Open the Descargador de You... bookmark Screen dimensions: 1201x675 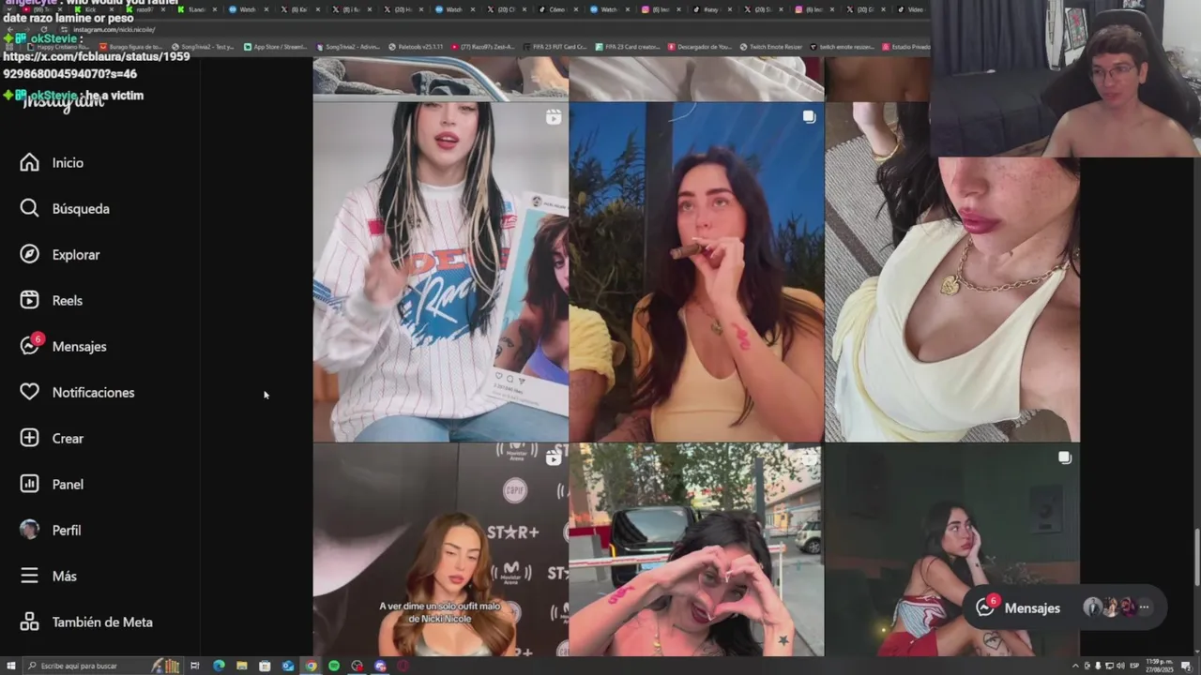tap(699, 46)
